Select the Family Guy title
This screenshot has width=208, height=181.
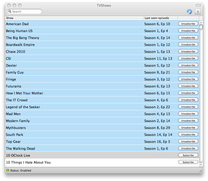tap(15, 72)
